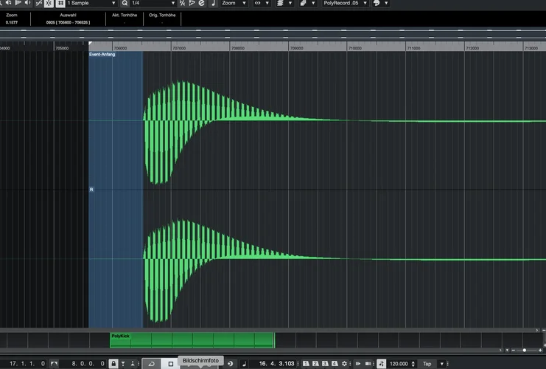Viewport: 546px width, 369px height.
Task: Click ruler position 710000
Action: 355,48
